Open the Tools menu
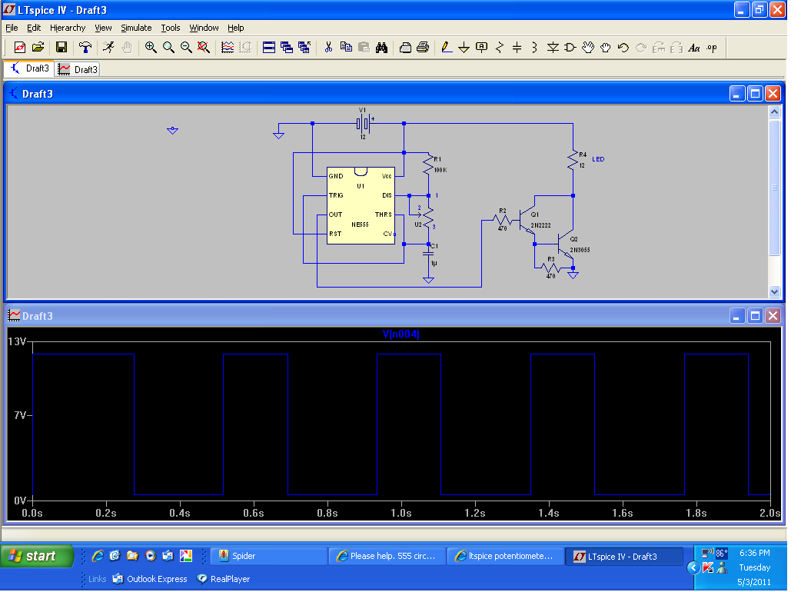Viewport: 801px width, 592px height. (171, 28)
